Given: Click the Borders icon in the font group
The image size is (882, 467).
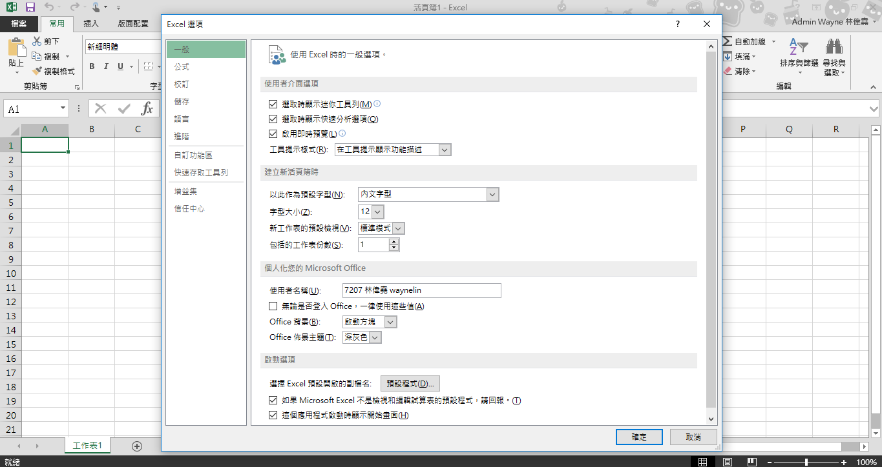Looking at the screenshot, I should point(148,66).
